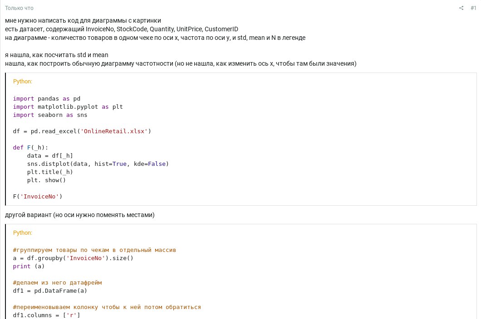Click the 'df1 = pd.DataFrame(a)' line
This screenshot has height=319, width=481.
pos(50,290)
